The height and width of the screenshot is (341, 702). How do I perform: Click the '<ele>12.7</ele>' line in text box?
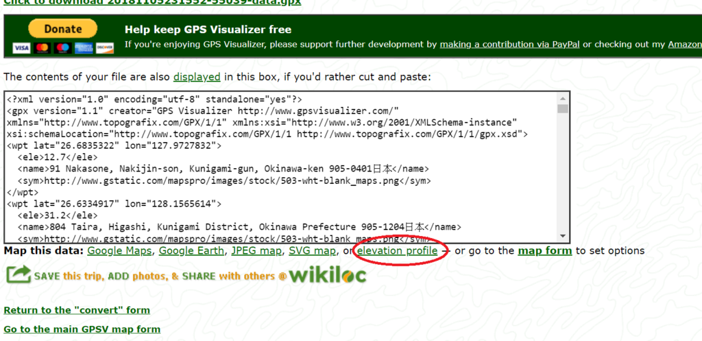58,157
